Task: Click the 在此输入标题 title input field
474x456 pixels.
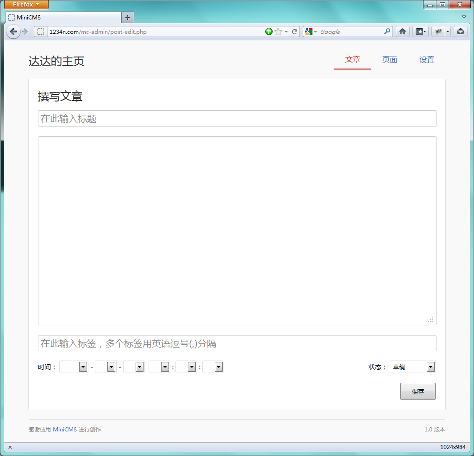Action: (x=237, y=119)
